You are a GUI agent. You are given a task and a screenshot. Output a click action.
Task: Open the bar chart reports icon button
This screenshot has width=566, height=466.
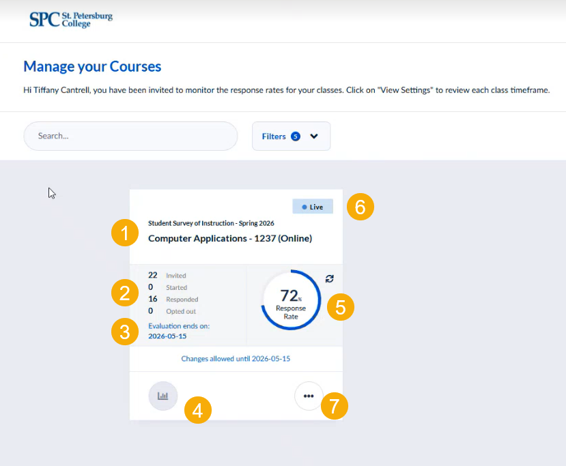click(x=162, y=396)
